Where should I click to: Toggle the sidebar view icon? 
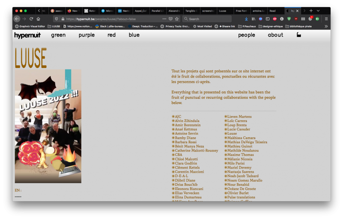tap(268, 19)
